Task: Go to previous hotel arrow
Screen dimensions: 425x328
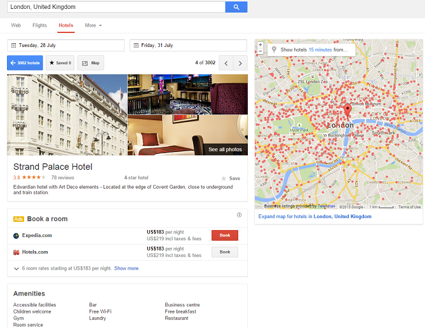Action: click(226, 63)
